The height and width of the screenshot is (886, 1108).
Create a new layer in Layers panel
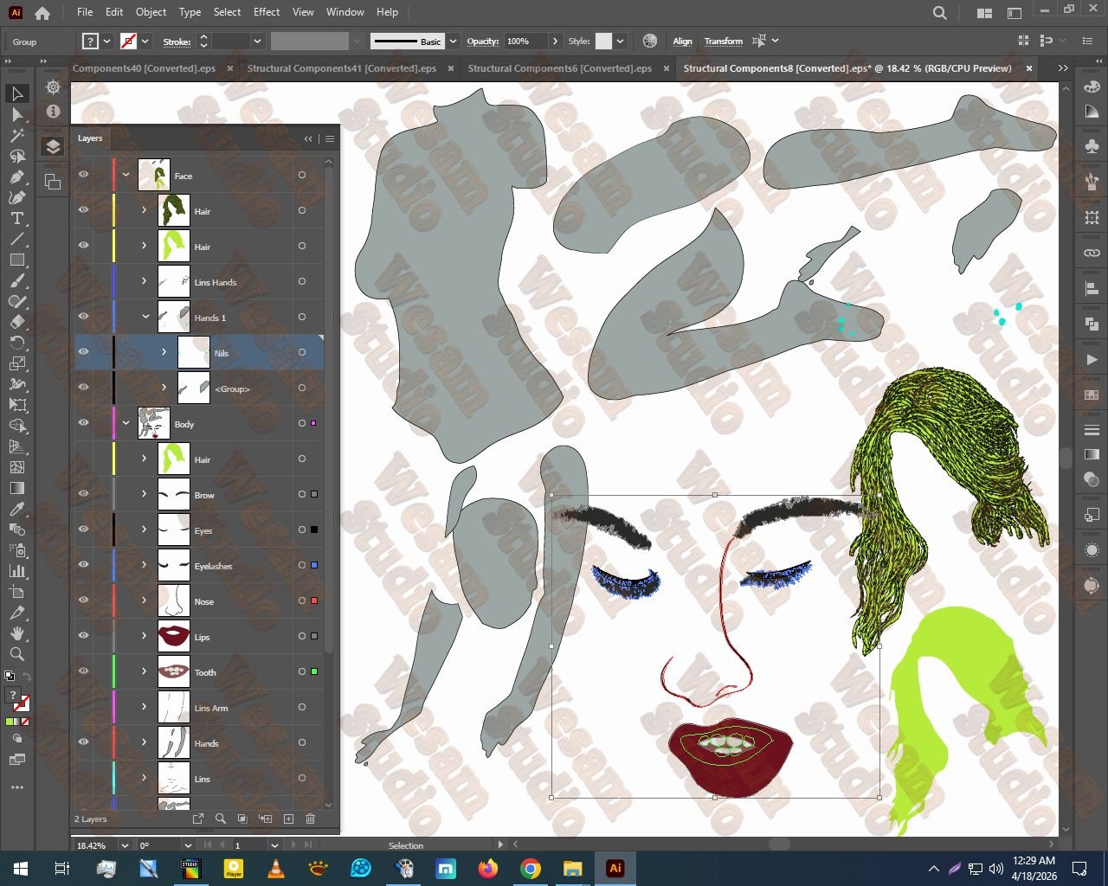click(288, 819)
